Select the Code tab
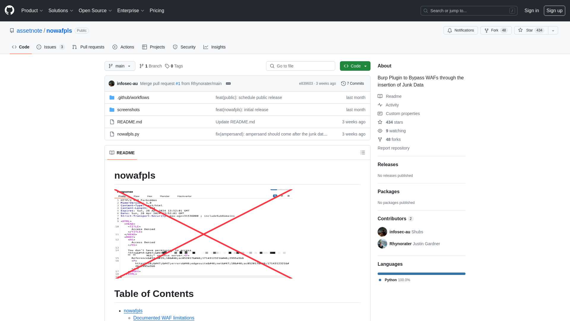570x321 pixels. click(x=20, y=47)
